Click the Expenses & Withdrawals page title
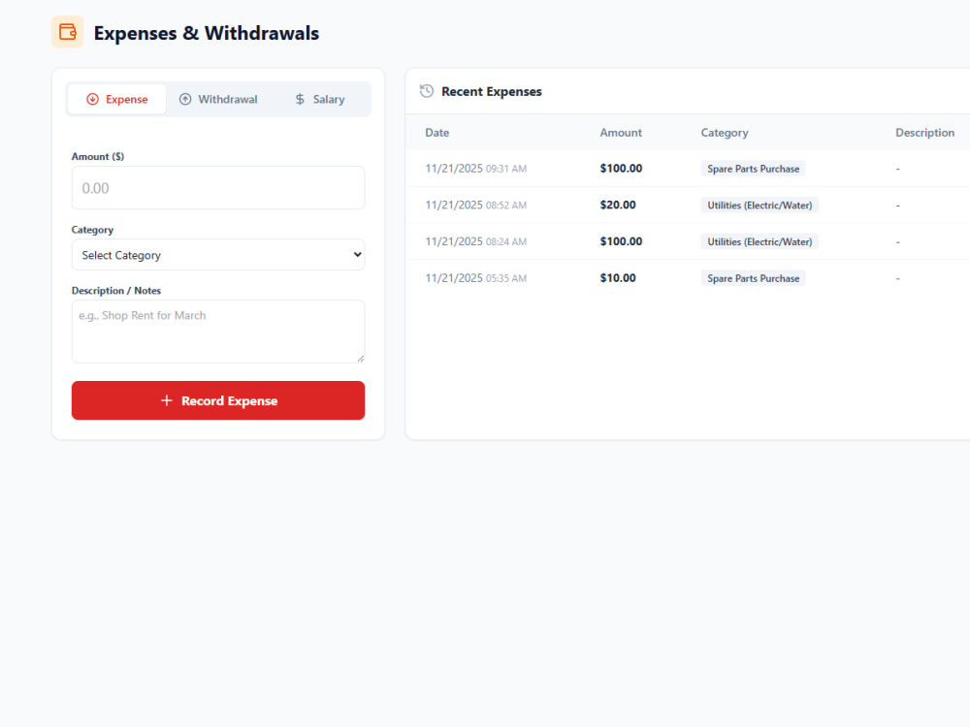 click(206, 33)
